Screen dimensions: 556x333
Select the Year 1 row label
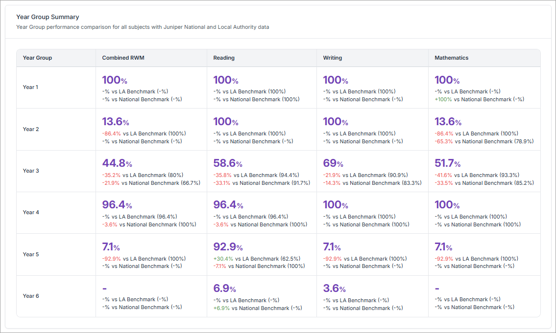tap(30, 87)
